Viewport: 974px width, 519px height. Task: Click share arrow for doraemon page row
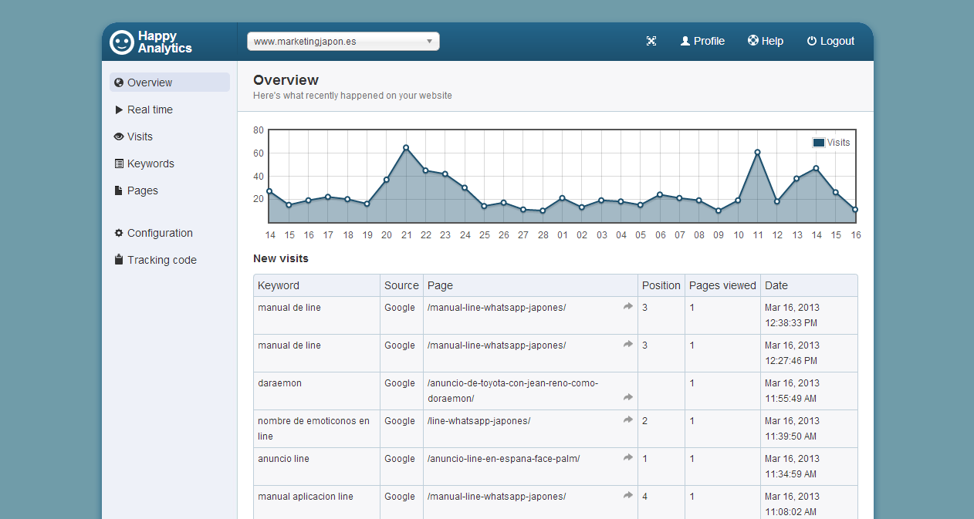coord(628,398)
